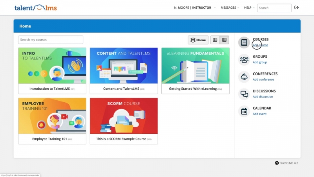Click the Add discussion link
This screenshot has height=177, width=314.
[263, 96]
